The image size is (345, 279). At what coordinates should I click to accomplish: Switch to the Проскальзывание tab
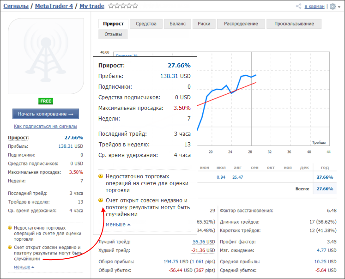(294, 24)
